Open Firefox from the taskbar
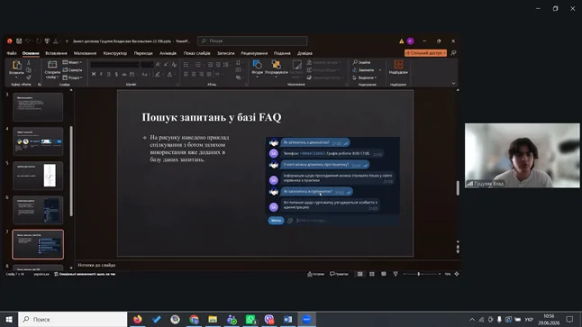Image resolution: width=582 pixels, height=327 pixels. 137,319
